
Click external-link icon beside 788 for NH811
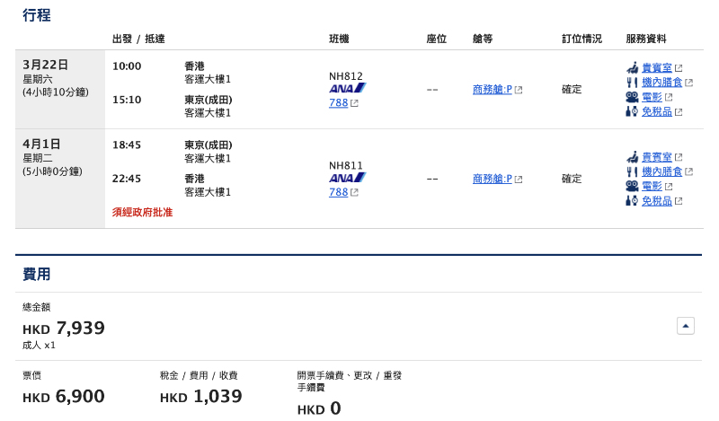click(354, 193)
